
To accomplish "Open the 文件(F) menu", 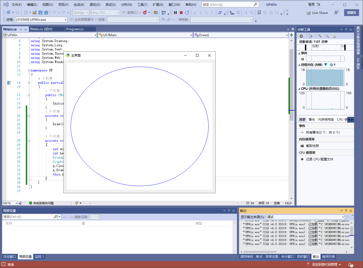I will 17,4.
